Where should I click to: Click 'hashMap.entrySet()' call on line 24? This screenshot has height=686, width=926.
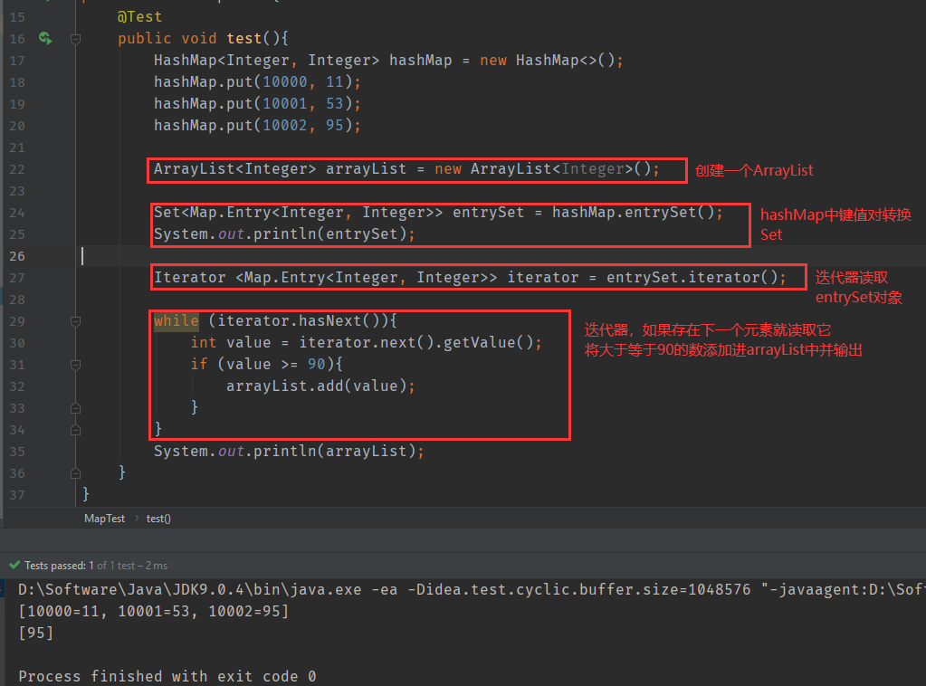pyautogui.click(x=633, y=213)
